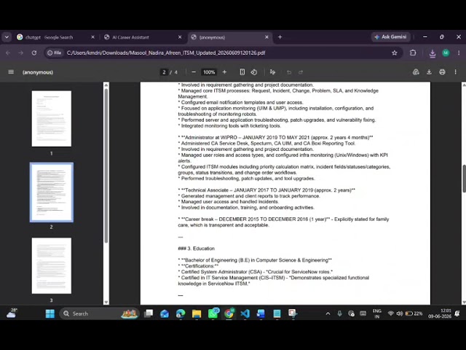Click the File site info chip
This screenshot has width=466, height=350.
click(x=55, y=53)
